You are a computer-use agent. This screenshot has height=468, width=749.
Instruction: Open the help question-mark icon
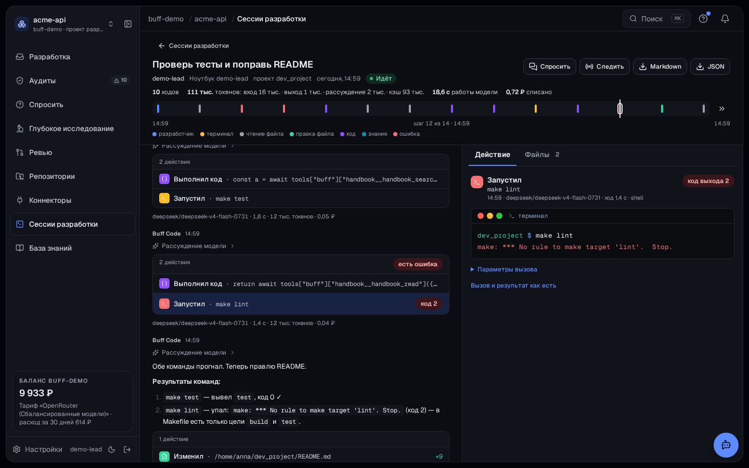703,19
